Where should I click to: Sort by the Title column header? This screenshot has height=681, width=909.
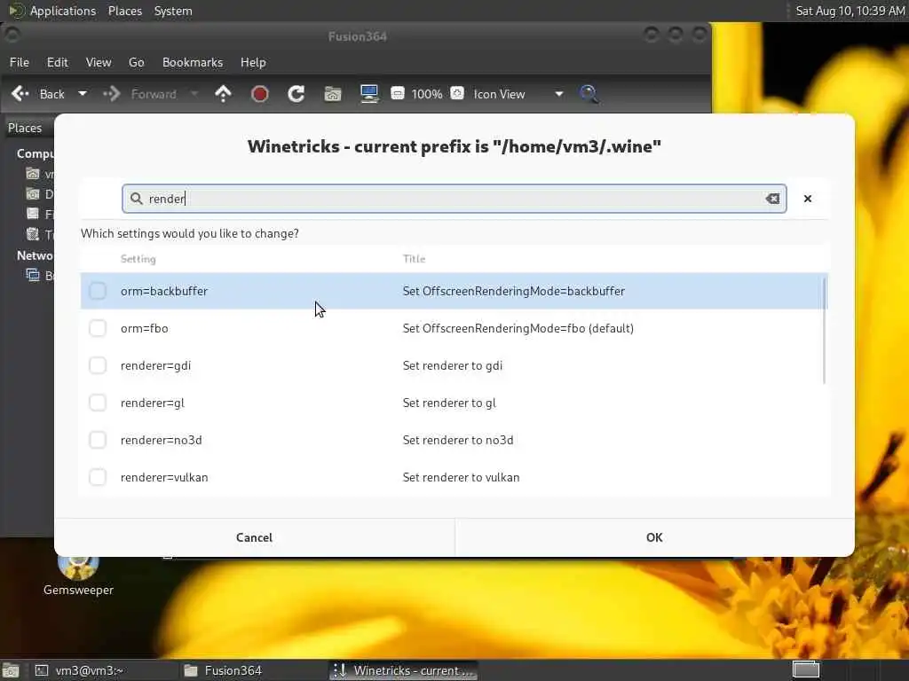coord(414,259)
